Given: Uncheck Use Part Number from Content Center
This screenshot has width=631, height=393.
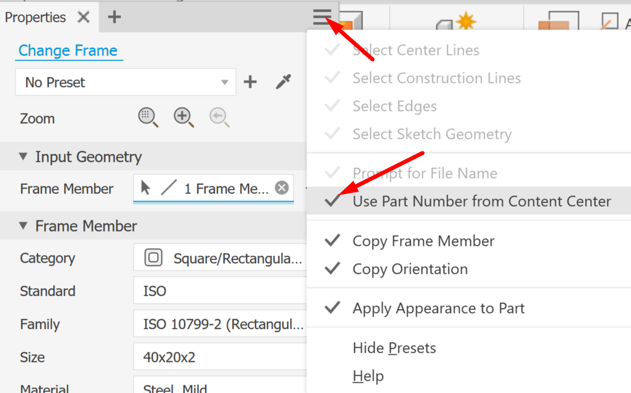Looking at the screenshot, I should (481, 201).
